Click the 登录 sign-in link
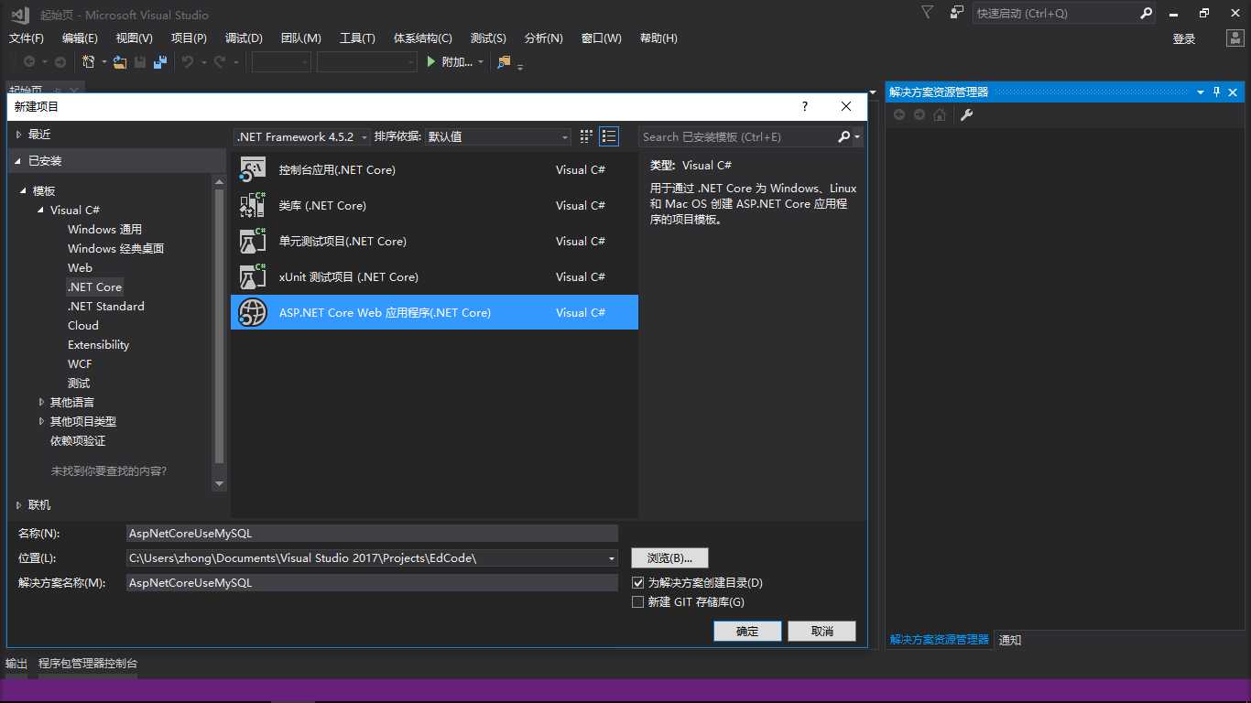The height and width of the screenshot is (703, 1251). click(x=1184, y=38)
